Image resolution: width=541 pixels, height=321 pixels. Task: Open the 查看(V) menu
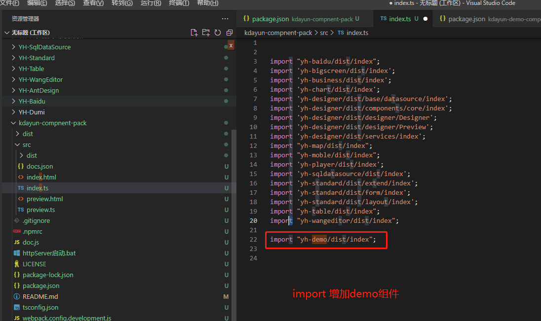pyautogui.click(x=93, y=3)
